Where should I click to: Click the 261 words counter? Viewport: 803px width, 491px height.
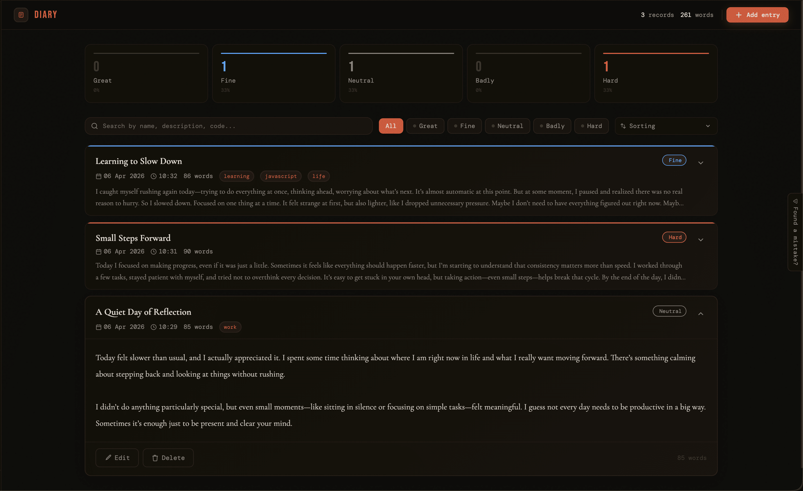tap(697, 15)
